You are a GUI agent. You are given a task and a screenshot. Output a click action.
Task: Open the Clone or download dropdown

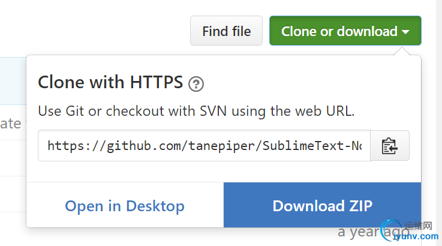[339, 31]
